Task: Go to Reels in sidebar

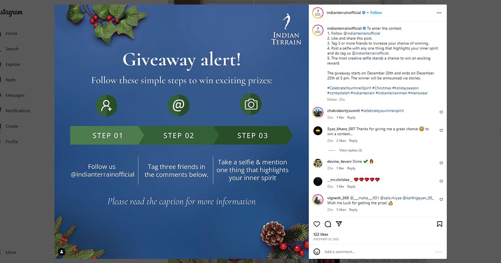Action: tap(10, 80)
